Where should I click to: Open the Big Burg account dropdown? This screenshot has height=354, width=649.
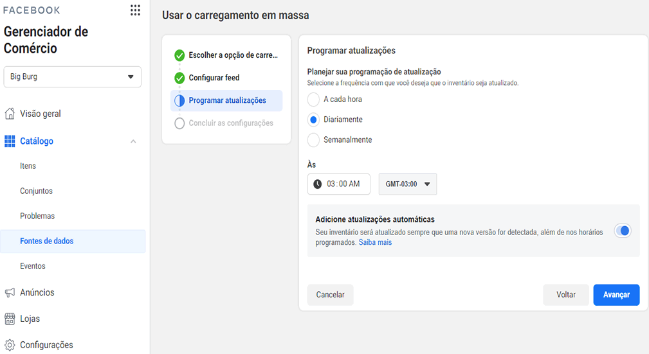tap(73, 77)
